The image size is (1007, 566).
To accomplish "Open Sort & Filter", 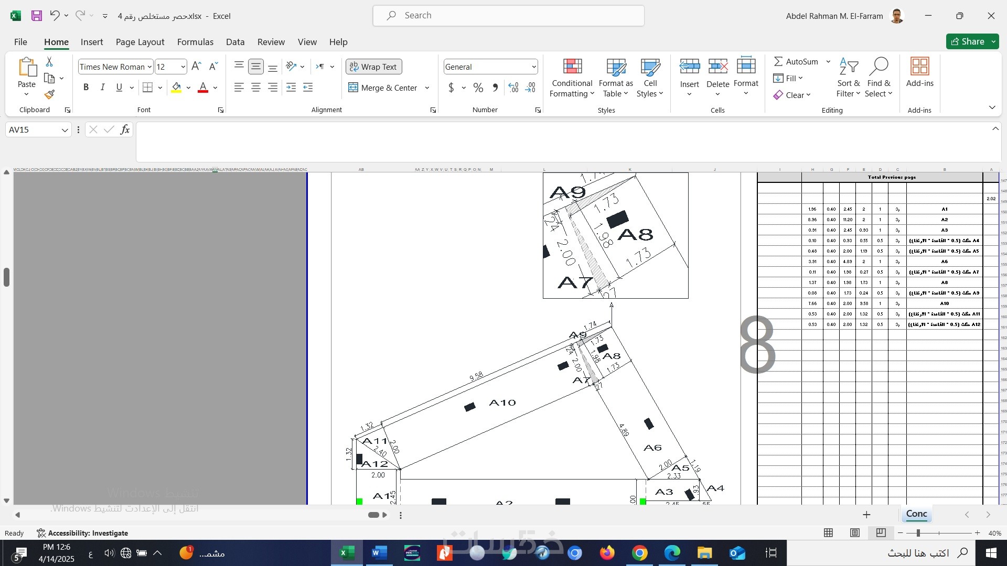I will 848,78.
